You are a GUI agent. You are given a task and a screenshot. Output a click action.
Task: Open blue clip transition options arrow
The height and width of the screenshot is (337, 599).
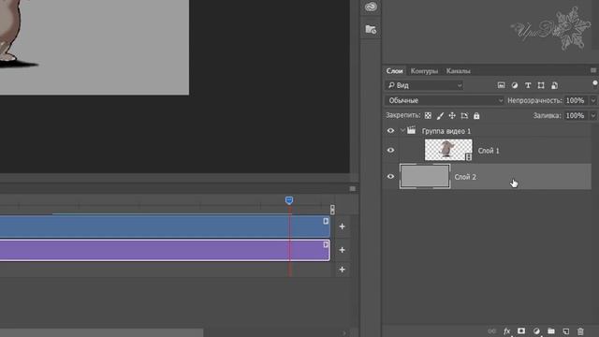coord(326,221)
